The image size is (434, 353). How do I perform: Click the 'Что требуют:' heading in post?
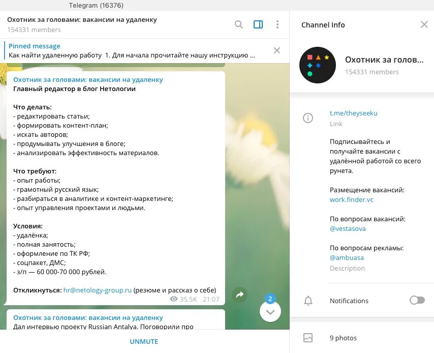tap(35, 171)
